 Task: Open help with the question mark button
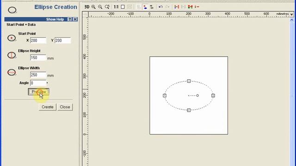(70, 19)
